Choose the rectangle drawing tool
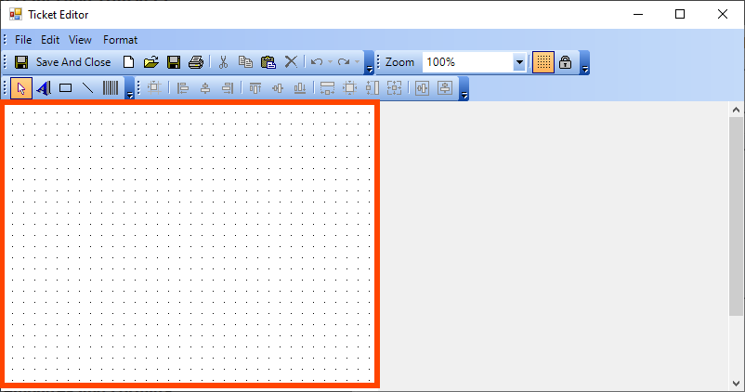 (x=66, y=88)
